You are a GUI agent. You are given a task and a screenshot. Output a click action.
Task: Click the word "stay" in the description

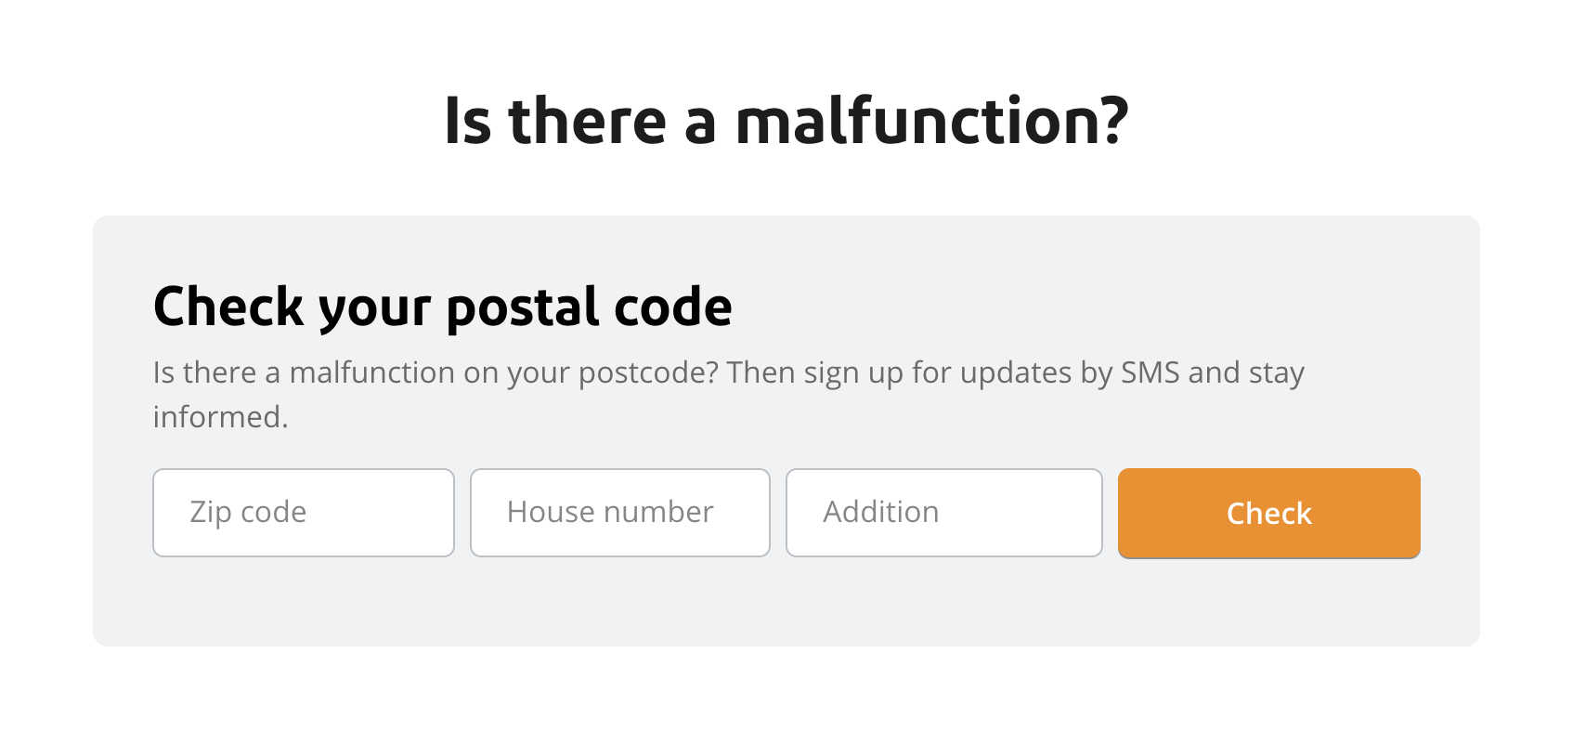click(x=1276, y=372)
